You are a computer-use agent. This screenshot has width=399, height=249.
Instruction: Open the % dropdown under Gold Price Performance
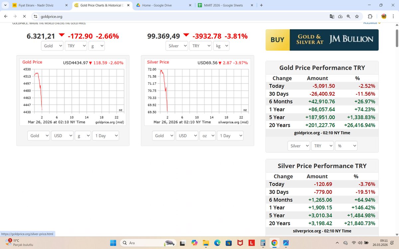[x=346, y=146]
